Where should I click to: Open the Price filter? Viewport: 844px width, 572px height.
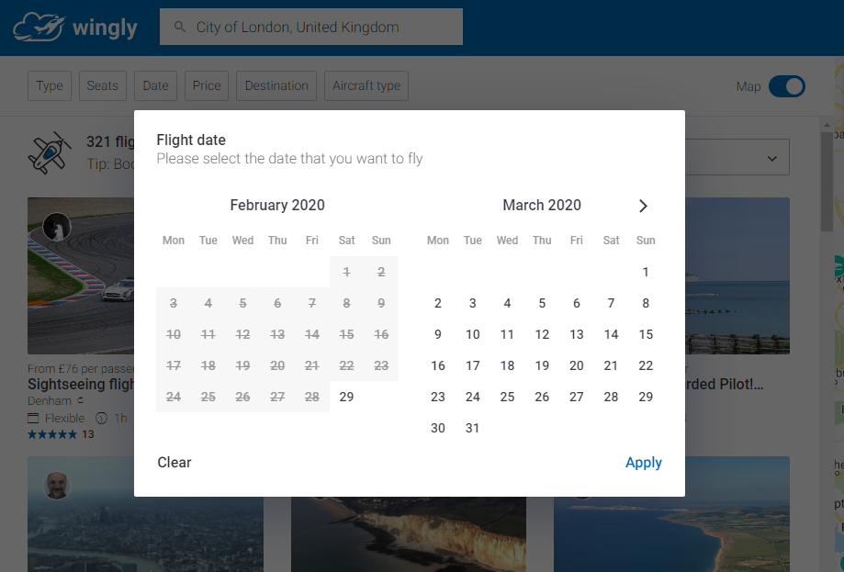coord(206,85)
